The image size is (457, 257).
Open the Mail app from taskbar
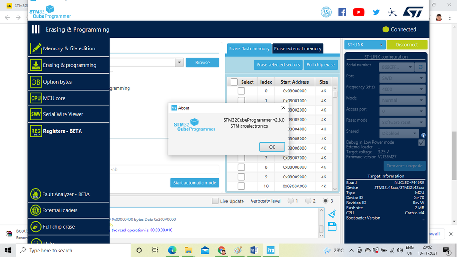tap(205, 250)
